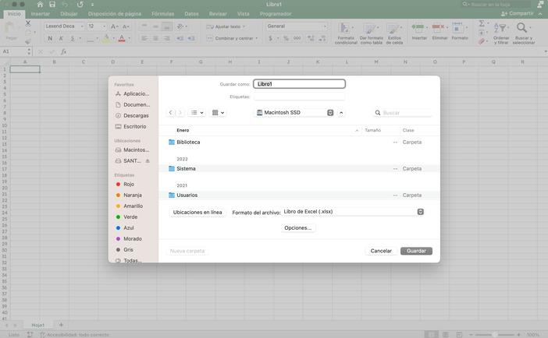Image resolution: width=548 pixels, height=338 pixels.
Task: Click Combinar y centrar button
Action: coord(232,38)
